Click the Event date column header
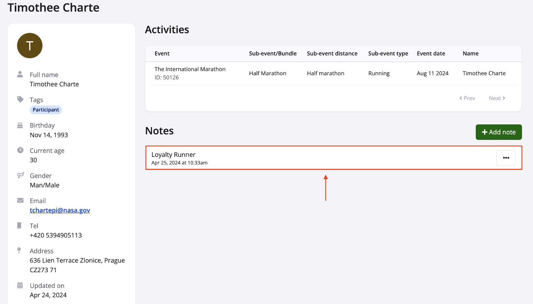The width and height of the screenshot is (533, 304). (x=431, y=54)
